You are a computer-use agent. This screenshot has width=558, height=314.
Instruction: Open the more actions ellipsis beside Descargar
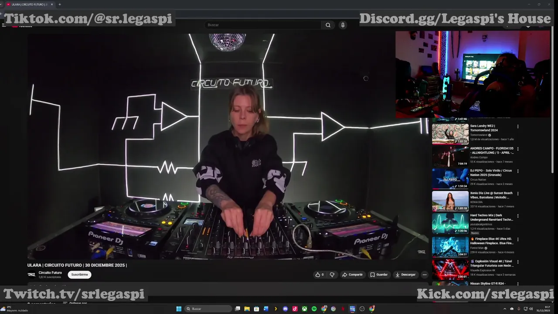[424, 275]
